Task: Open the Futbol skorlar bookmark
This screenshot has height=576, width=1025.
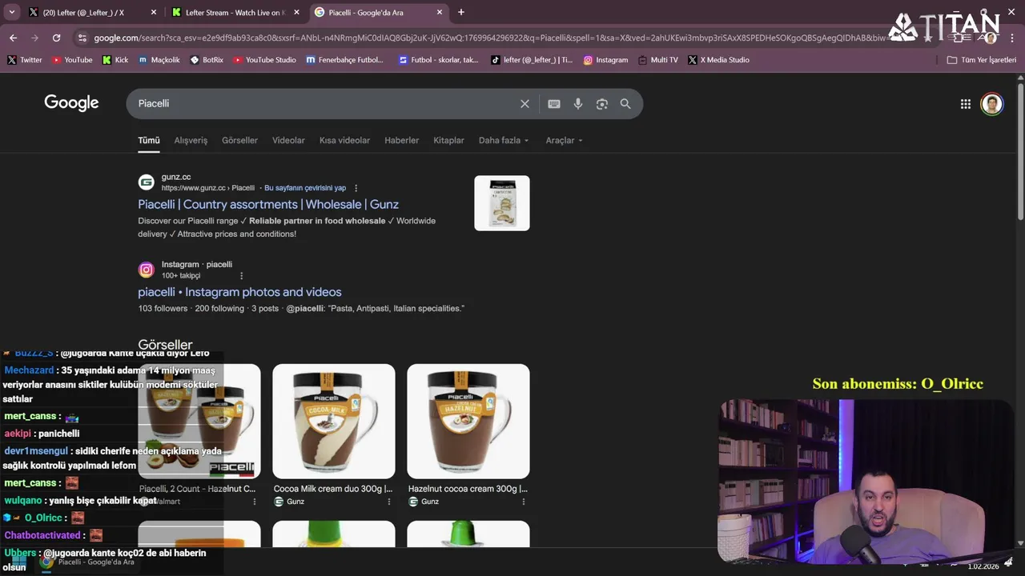Action: pyautogui.click(x=439, y=60)
